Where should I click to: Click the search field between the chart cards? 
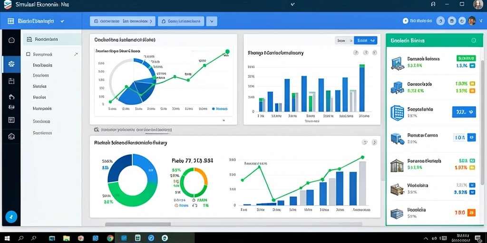(133, 130)
